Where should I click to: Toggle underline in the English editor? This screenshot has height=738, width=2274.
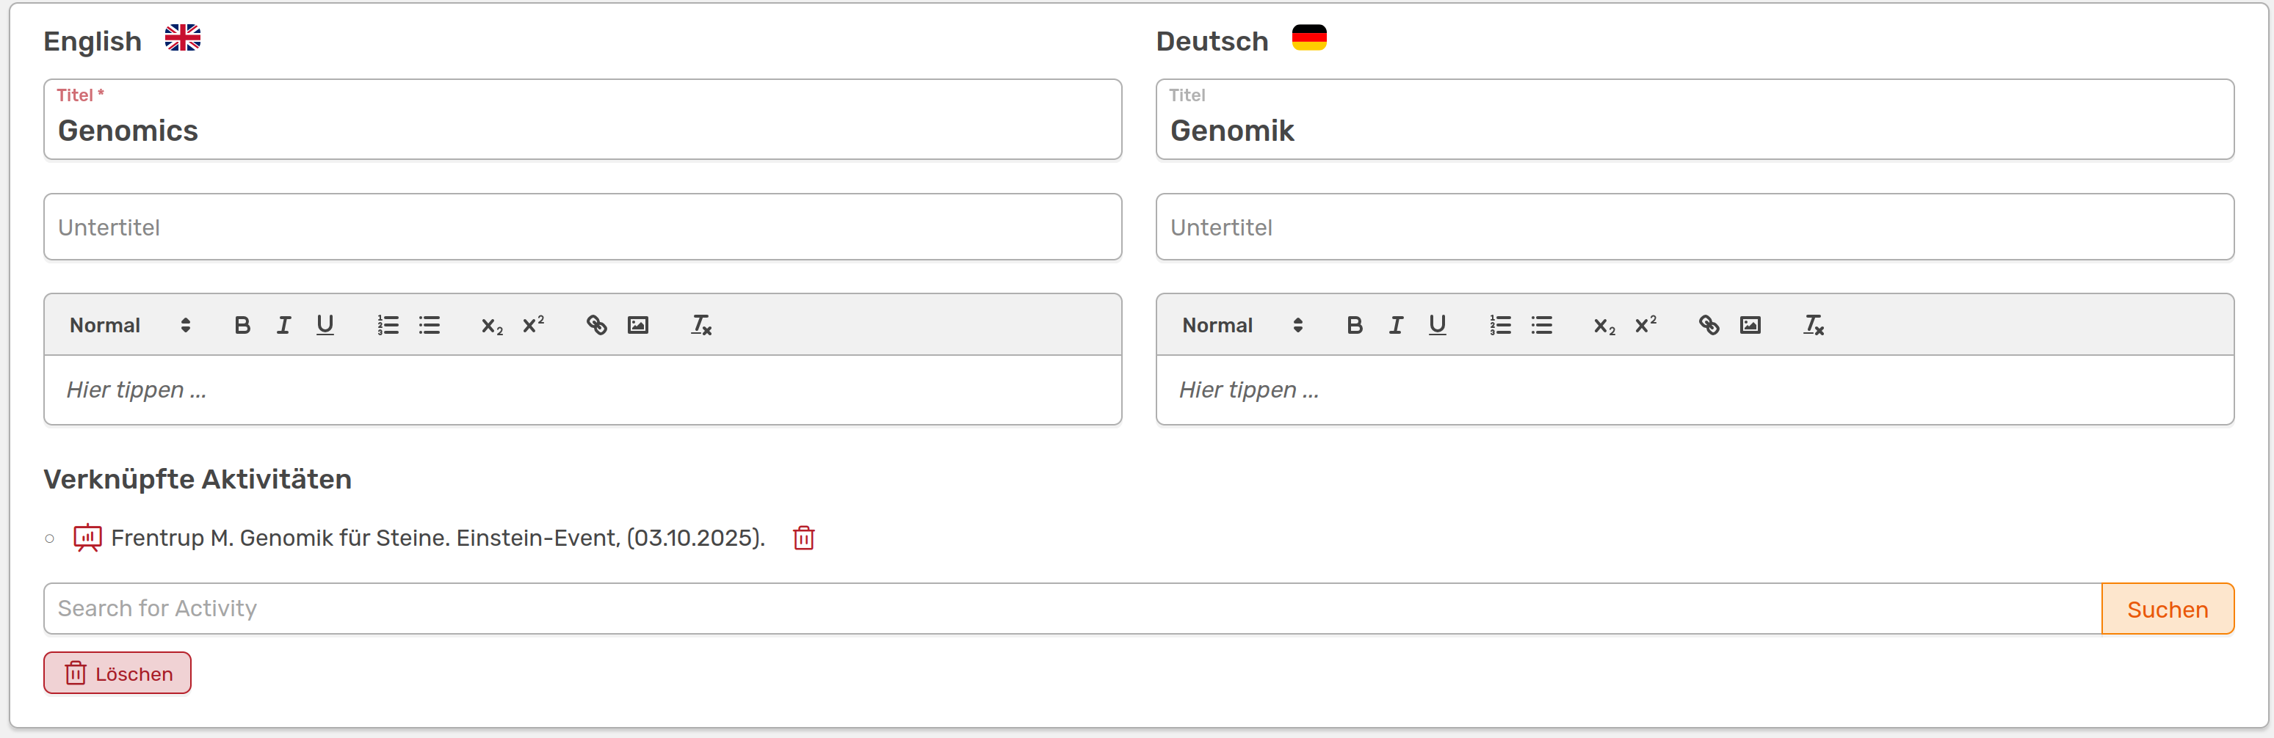click(x=325, y=326)
